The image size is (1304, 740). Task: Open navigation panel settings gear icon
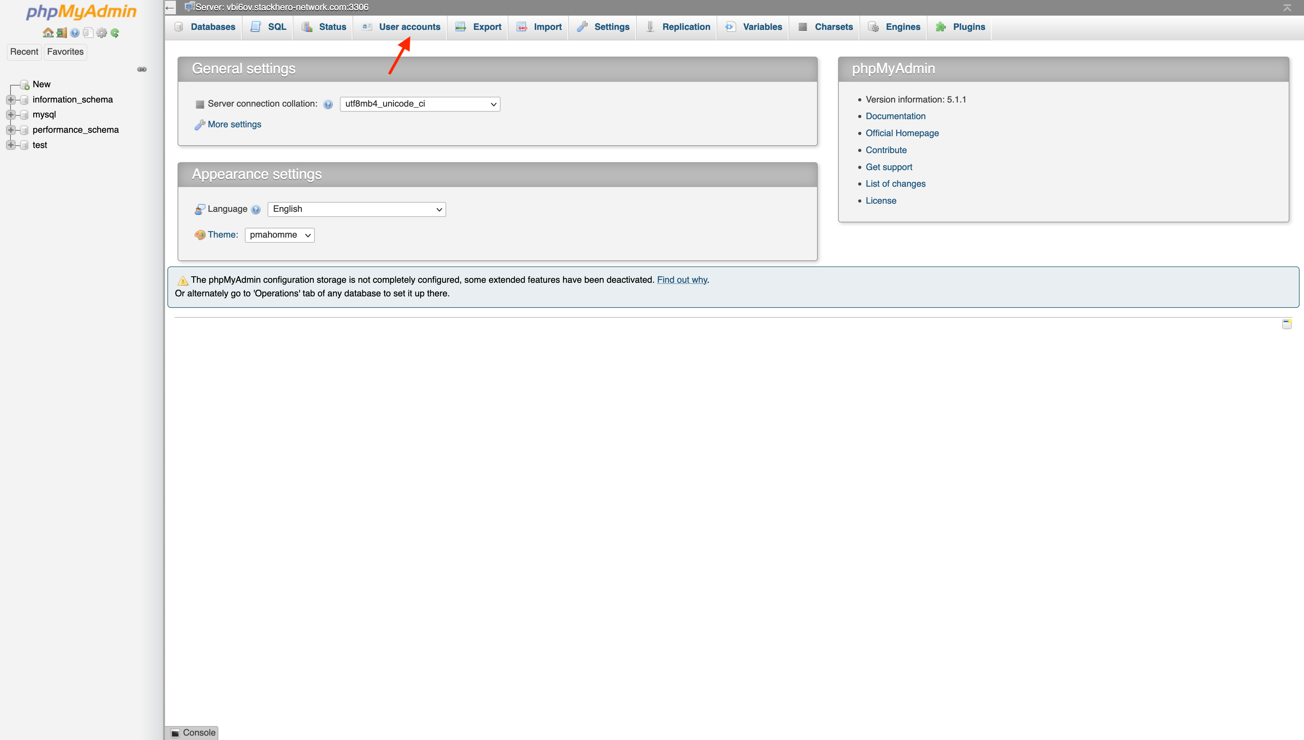pyautogui.click(x=102, y=33)
